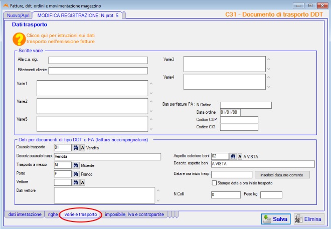Click the Trasporto a mezzo code field

(63, 165)
